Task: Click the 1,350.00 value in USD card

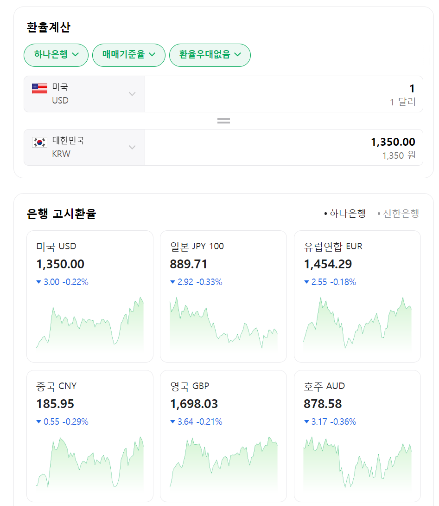Action: click(x=60, y=264)
